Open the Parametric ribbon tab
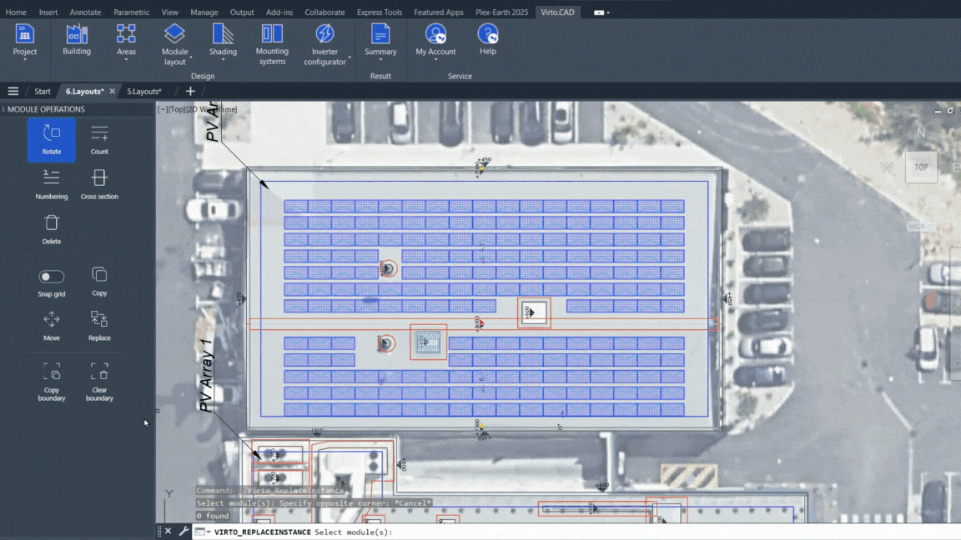The width and height of the screenshot is (961, 540). [131, 12]
